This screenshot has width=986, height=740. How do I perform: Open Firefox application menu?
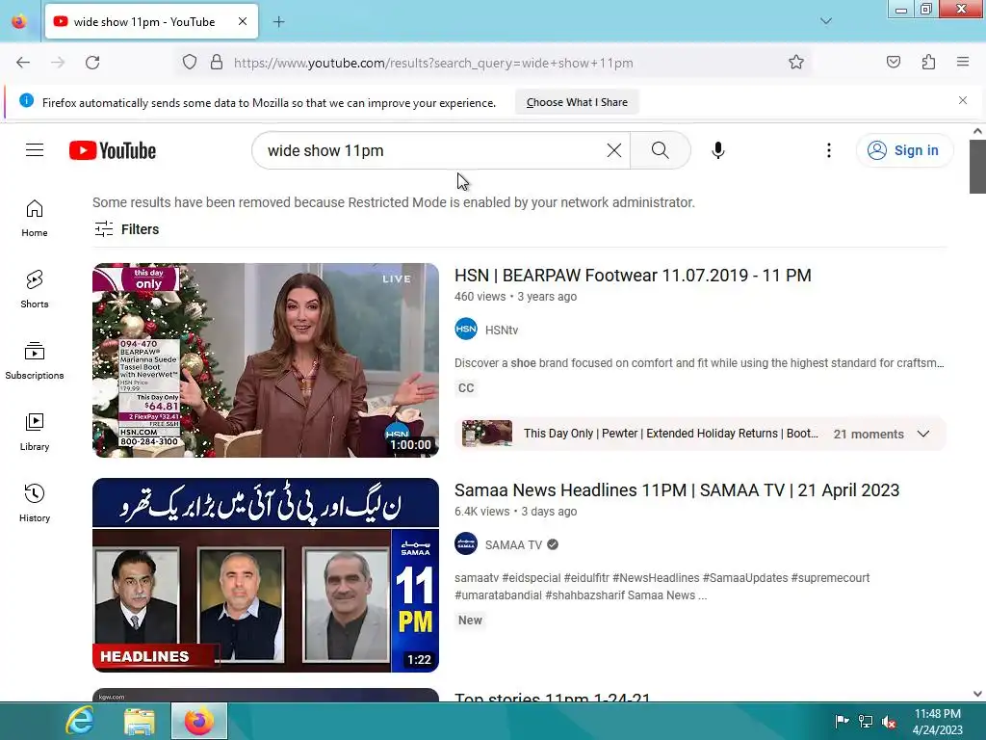click(963, 63)
